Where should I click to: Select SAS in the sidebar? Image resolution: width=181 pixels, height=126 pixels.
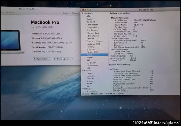click(88, 60)
